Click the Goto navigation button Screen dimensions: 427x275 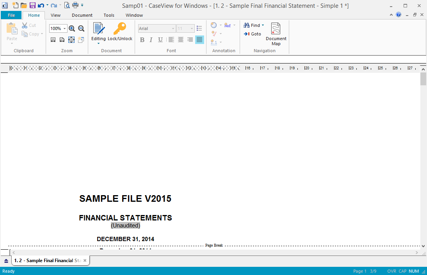[x=253, y=34]
